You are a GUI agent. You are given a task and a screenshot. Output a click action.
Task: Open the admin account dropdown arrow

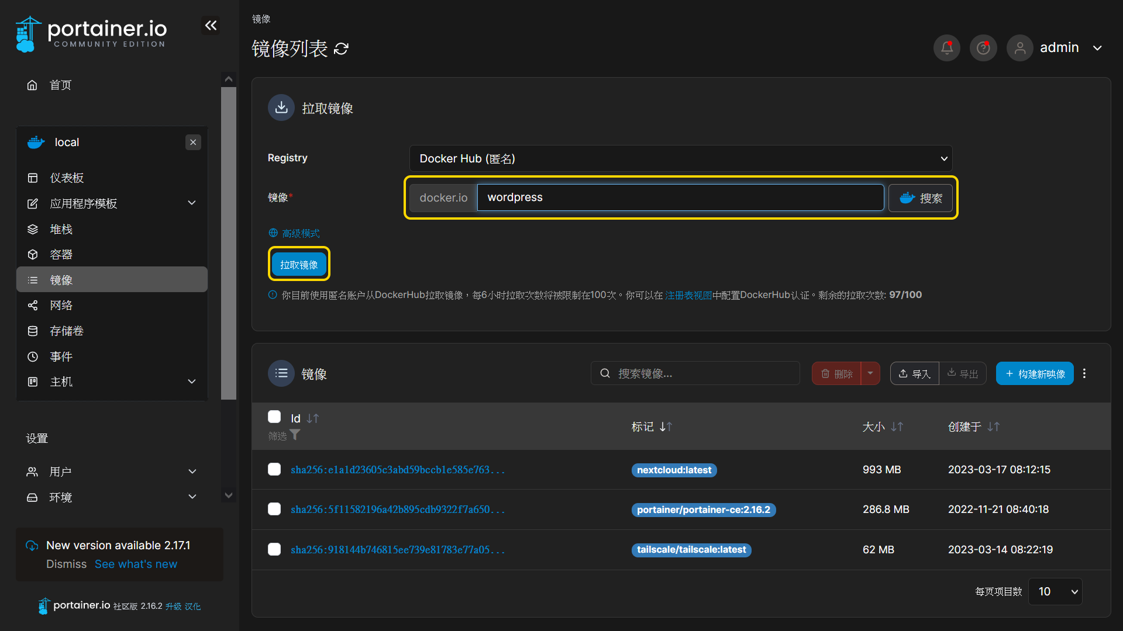(x=1097, y=48)
